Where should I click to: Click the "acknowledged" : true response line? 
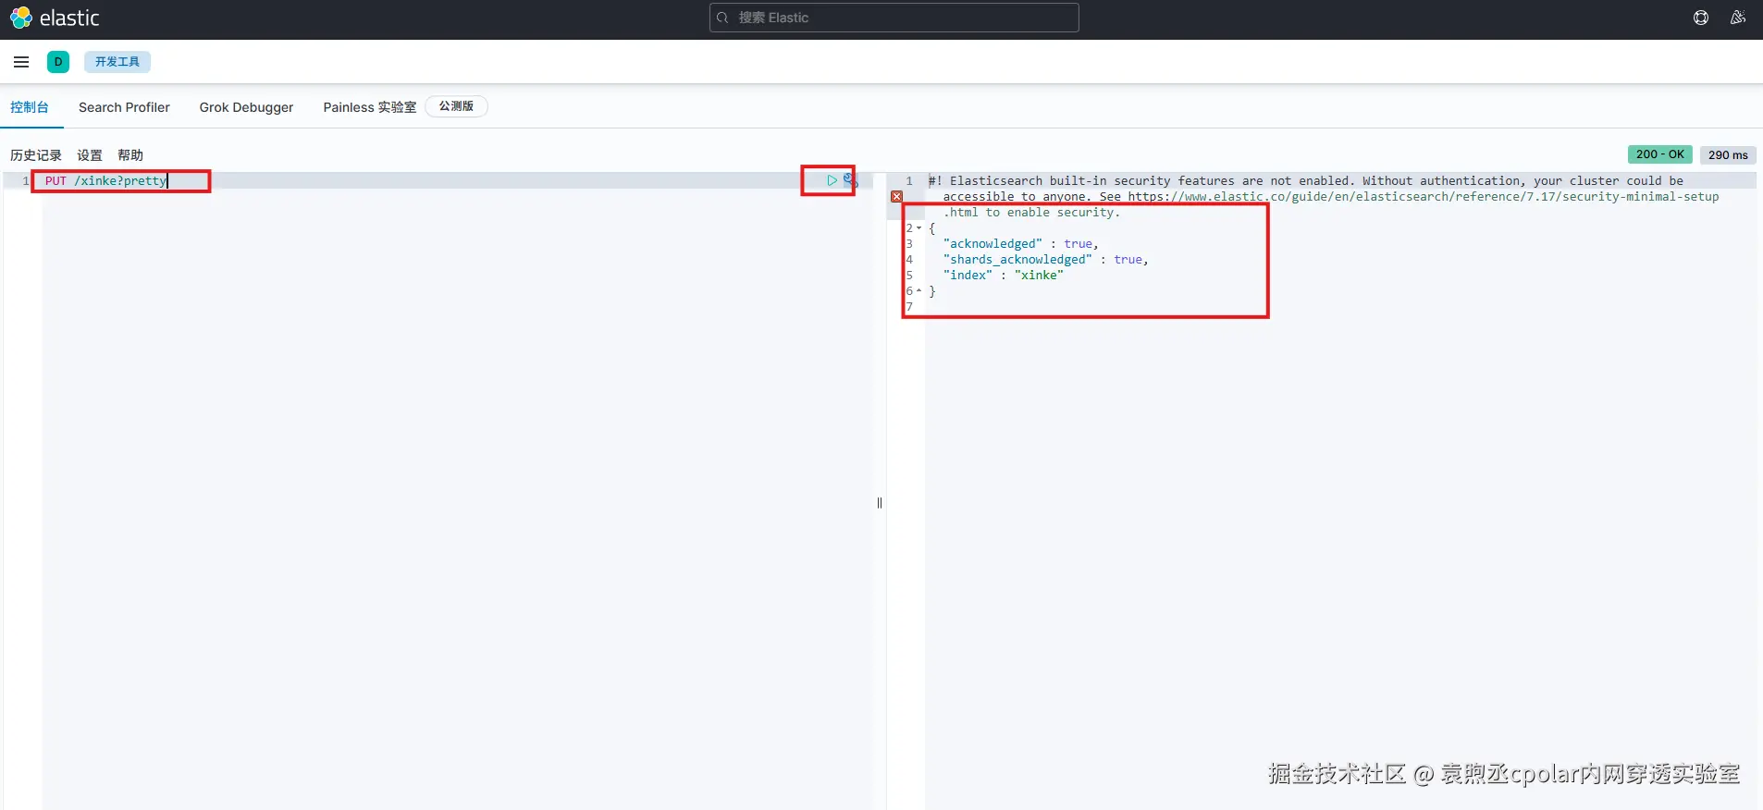(1020, 244)
